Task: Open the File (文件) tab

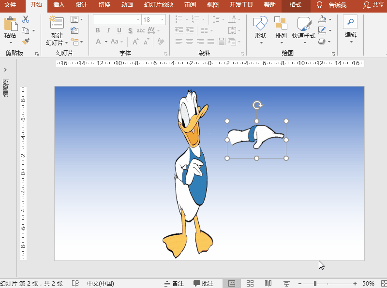Action: [x=10, y=5]
